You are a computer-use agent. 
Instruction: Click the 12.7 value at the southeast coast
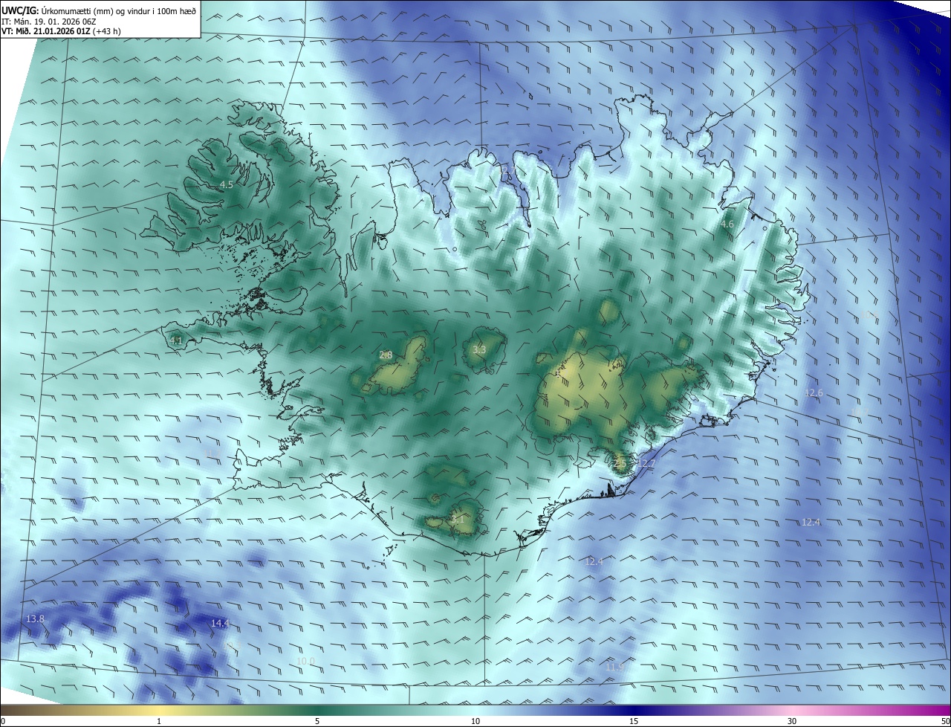coord(647,464)
